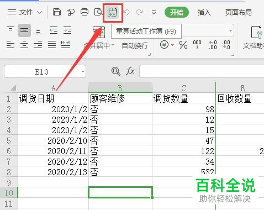This screenshot has height=210, width=264.
Task: Decrease decimal places
Action: point(226,45)
